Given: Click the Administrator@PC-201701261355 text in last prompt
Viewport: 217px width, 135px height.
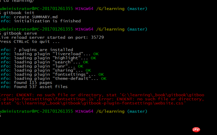Looking at the screenshot, I should coord(36,111).
